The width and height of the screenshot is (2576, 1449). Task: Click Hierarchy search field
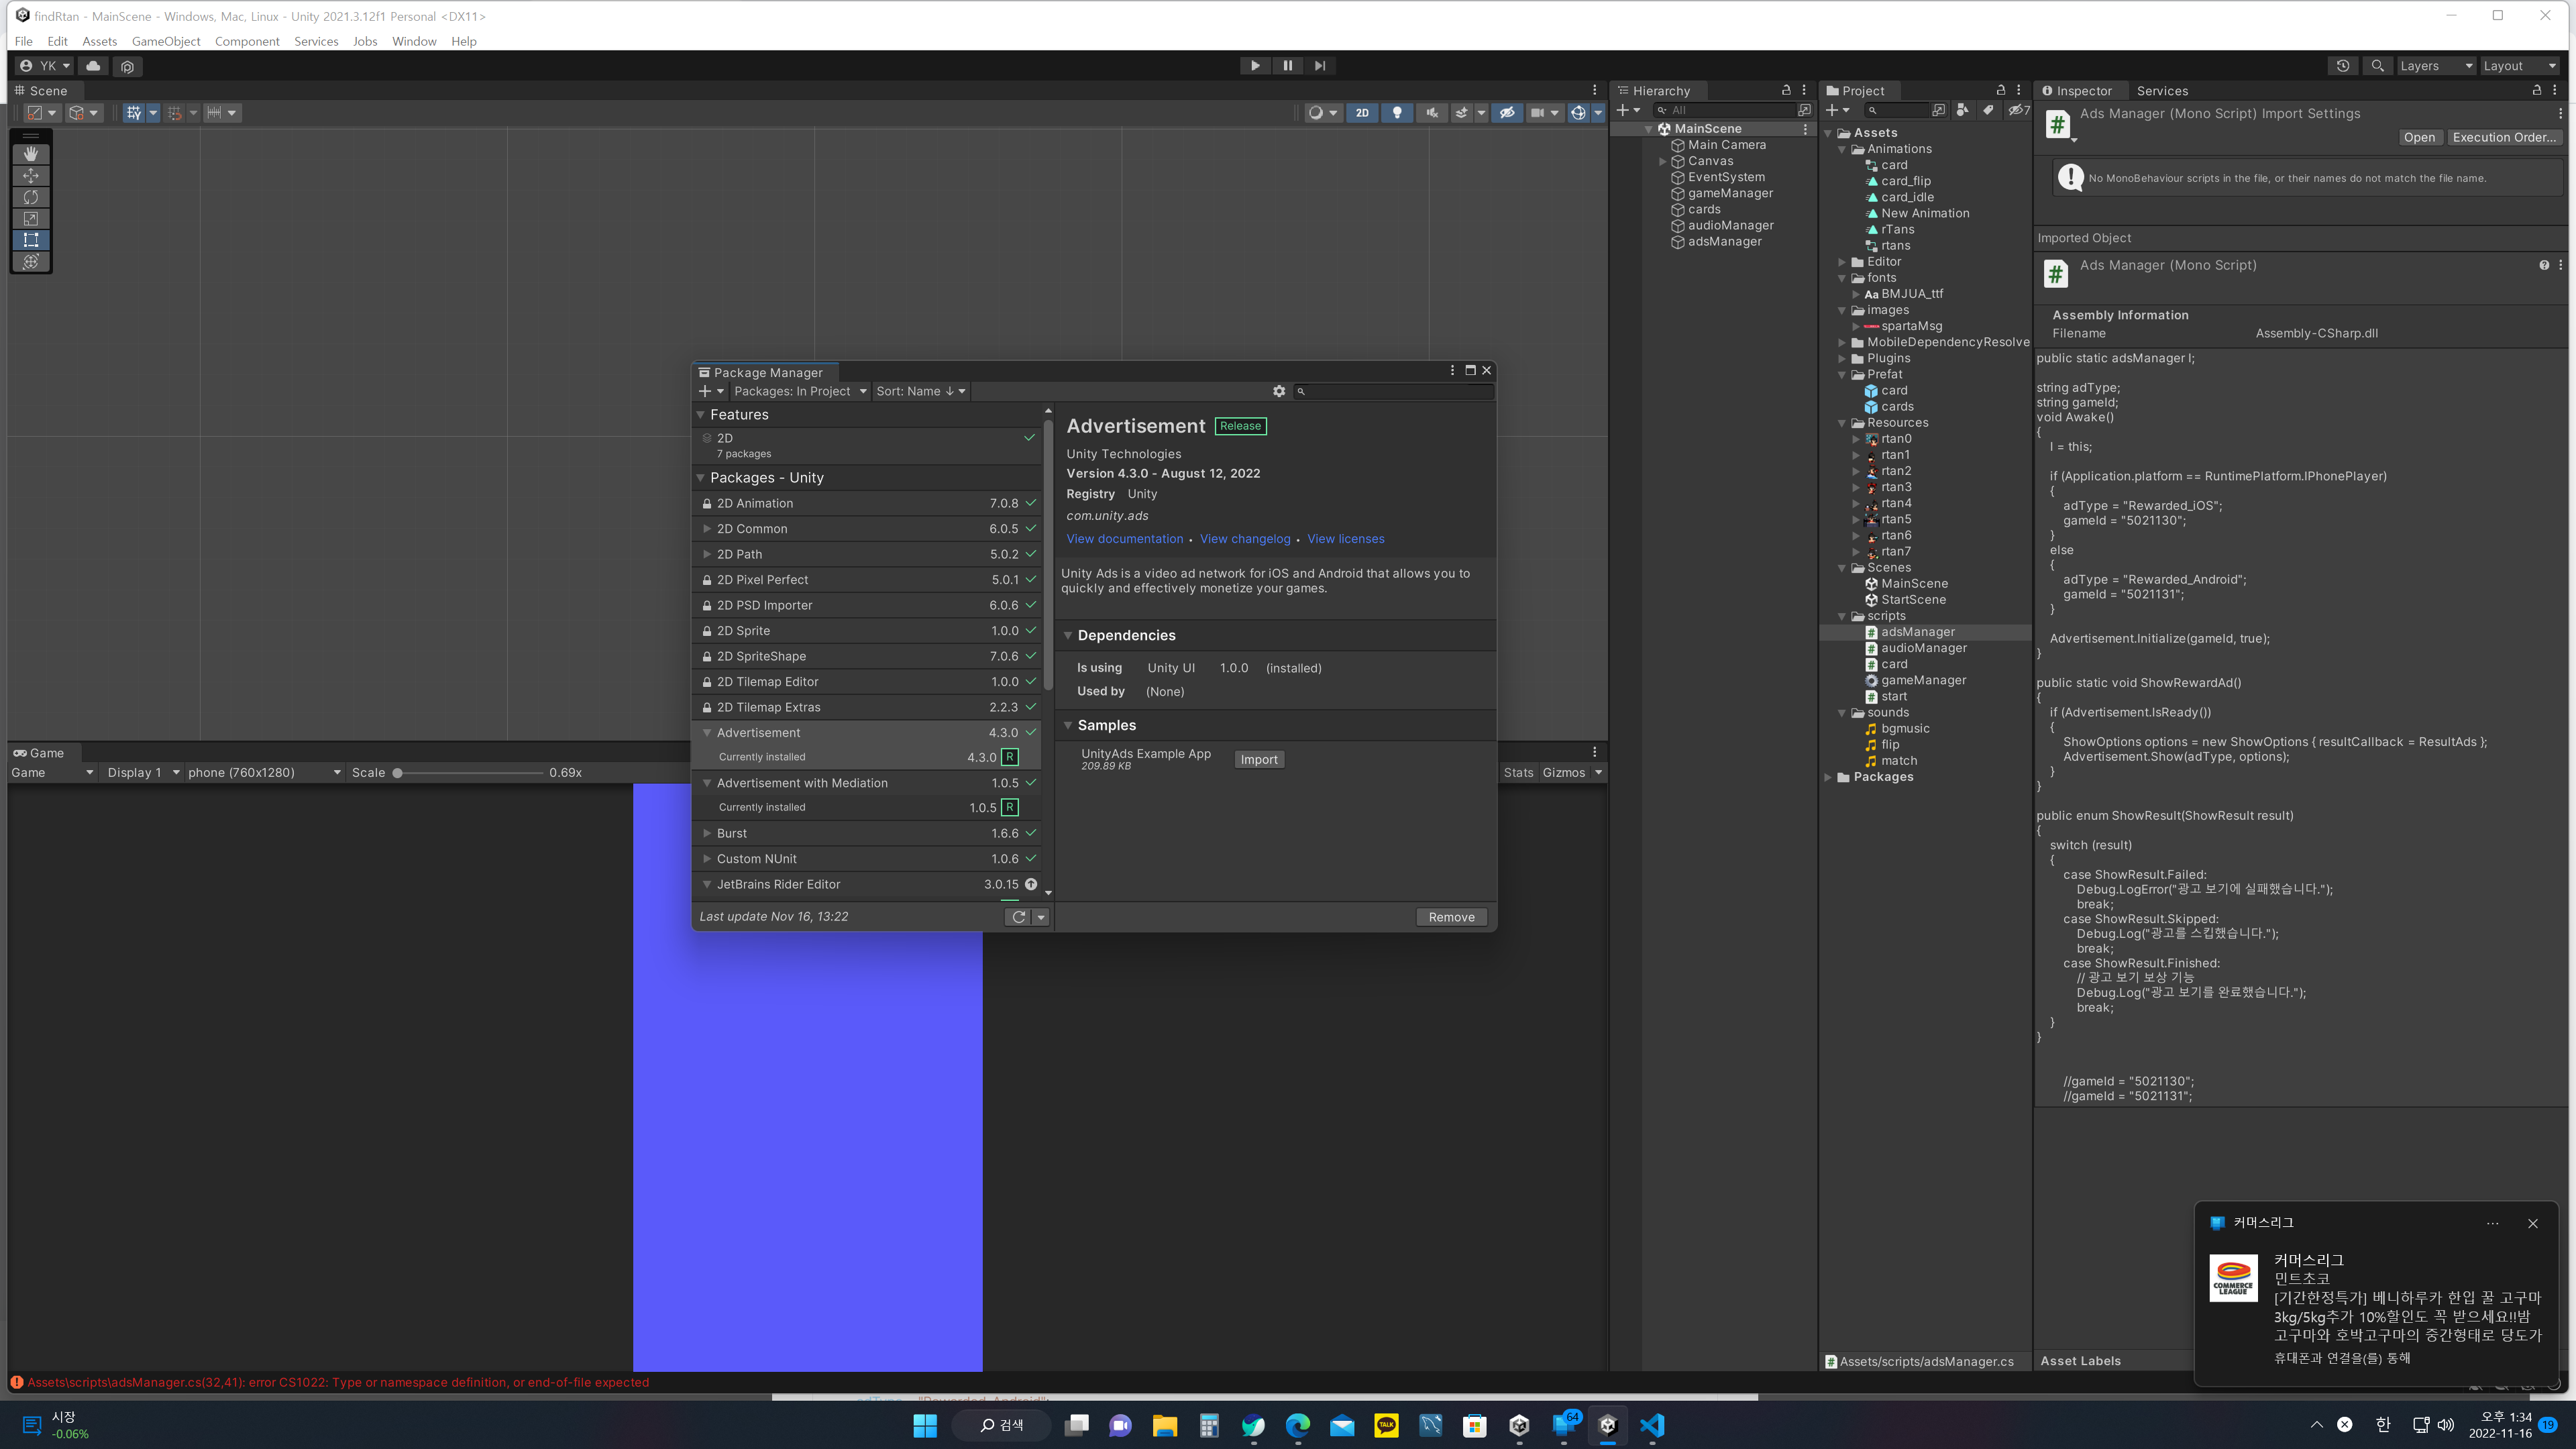coord(1725,110)
